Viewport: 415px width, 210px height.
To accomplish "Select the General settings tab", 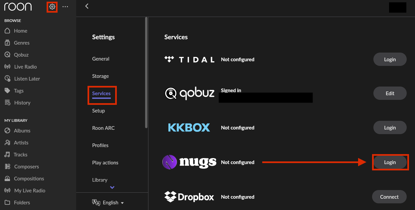I will (x=101, y=59).
